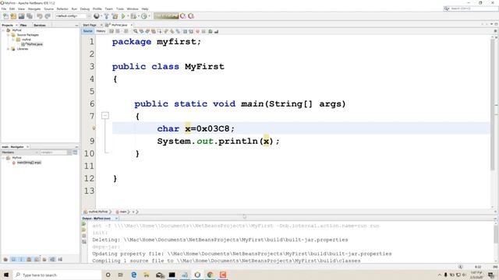Screen dimensions: 499x280
Task: Click the green Re-run icon in Output
Action: (84, 224)
